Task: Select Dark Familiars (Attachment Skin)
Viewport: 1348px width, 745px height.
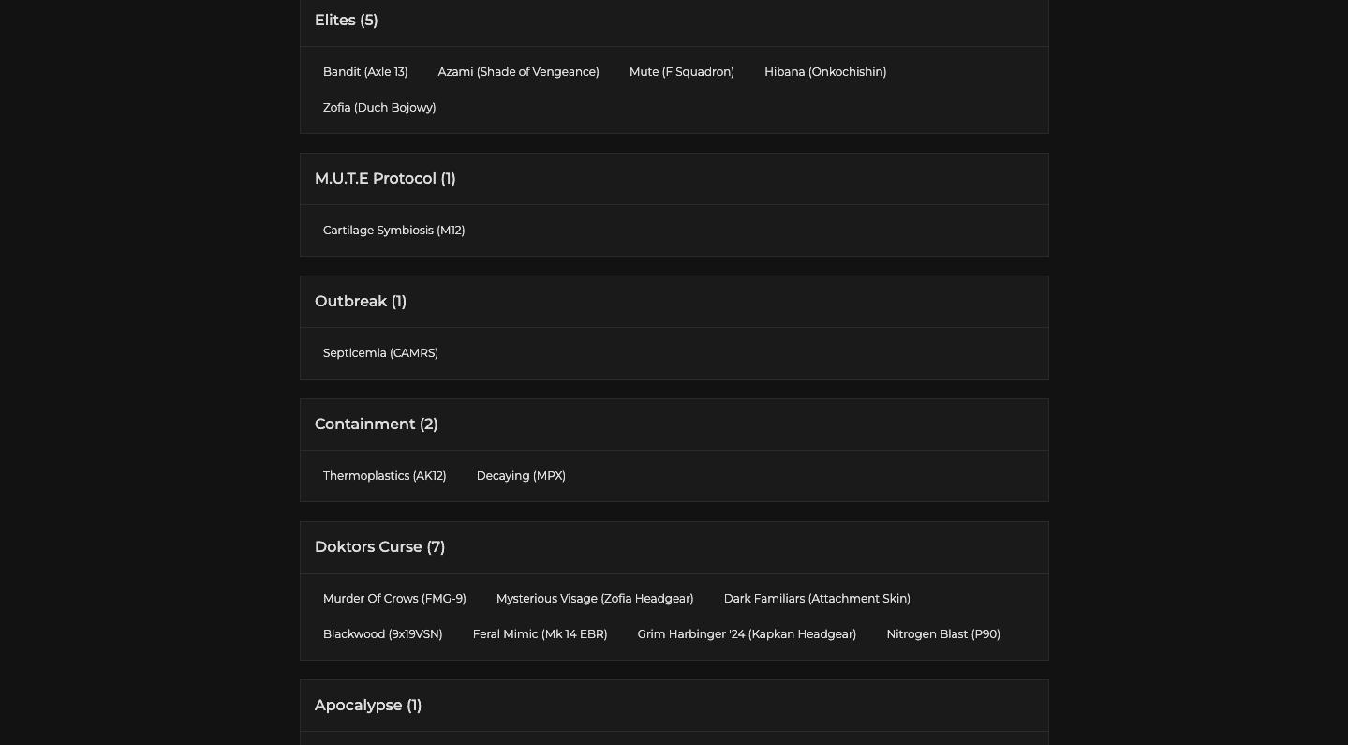Action: pos(817,599)
